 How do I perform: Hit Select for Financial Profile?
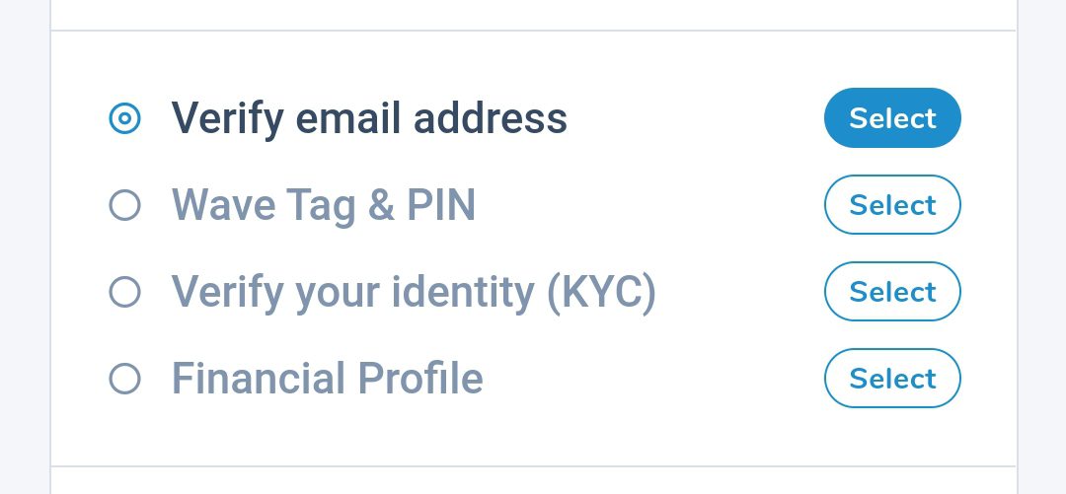click(892, 379)
